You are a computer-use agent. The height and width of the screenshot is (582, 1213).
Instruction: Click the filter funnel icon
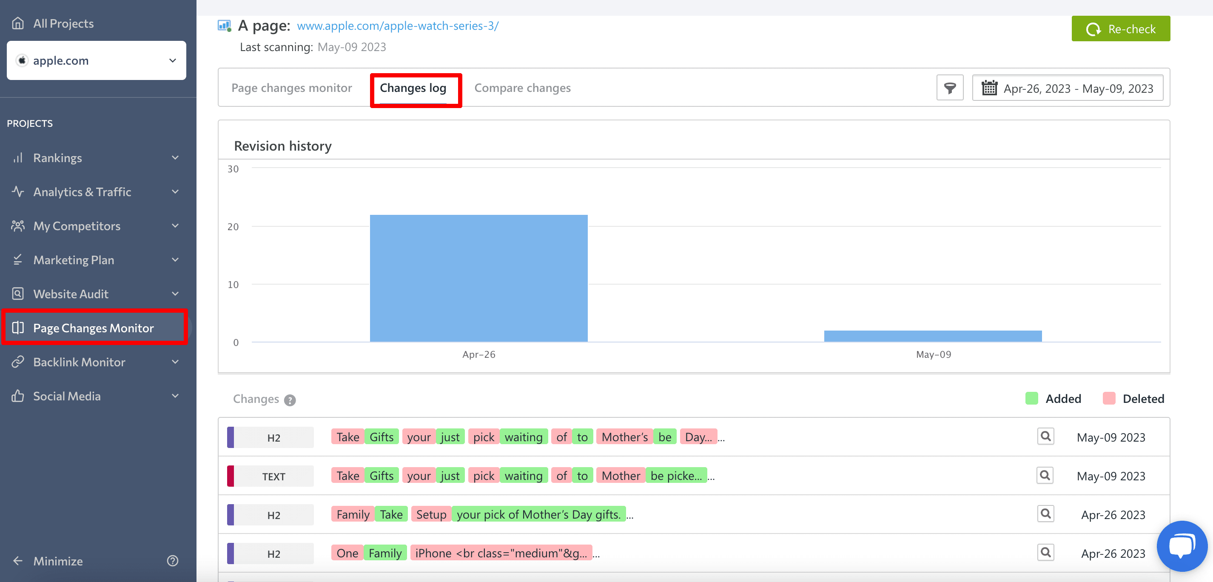(x=950, y=88)
